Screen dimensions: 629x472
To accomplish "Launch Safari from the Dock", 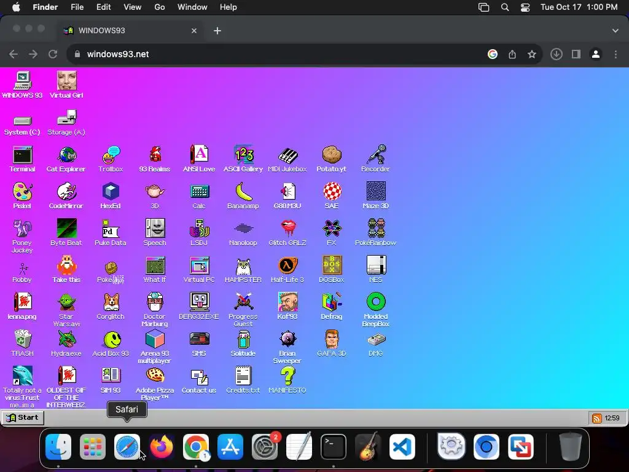I will [127, 447].
